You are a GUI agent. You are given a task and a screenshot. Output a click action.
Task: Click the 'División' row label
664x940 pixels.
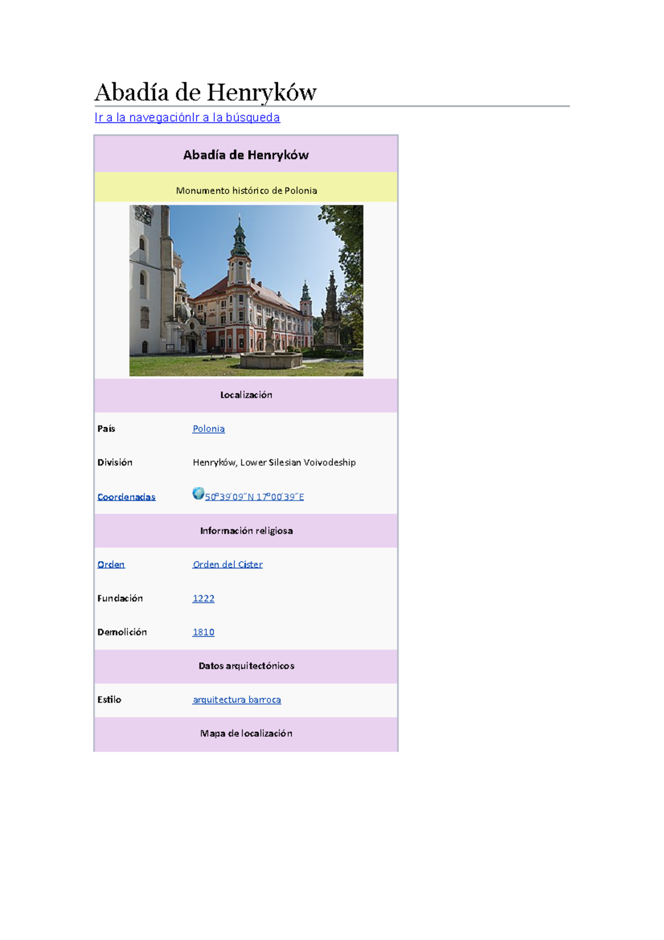pos(115,463)
